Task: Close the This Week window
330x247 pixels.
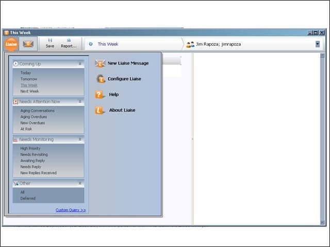Action: tap(322, 32)
